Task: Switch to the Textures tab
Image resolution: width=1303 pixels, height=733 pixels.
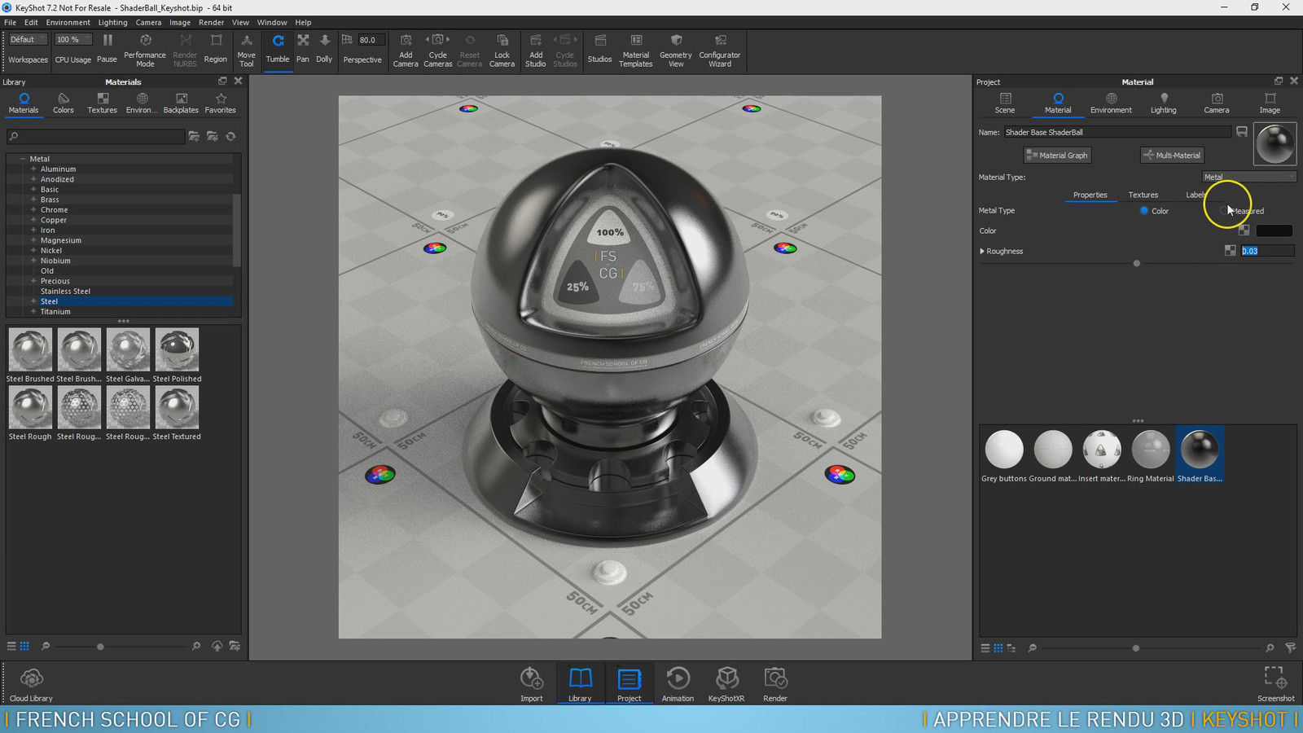Action: coord(1143,195)
